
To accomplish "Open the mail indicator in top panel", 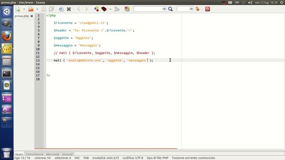I will [x=230, y=3].
